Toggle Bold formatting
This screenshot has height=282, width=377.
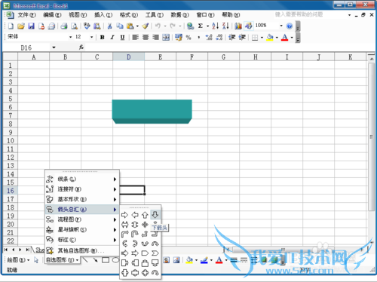click(x=102, y=38)
